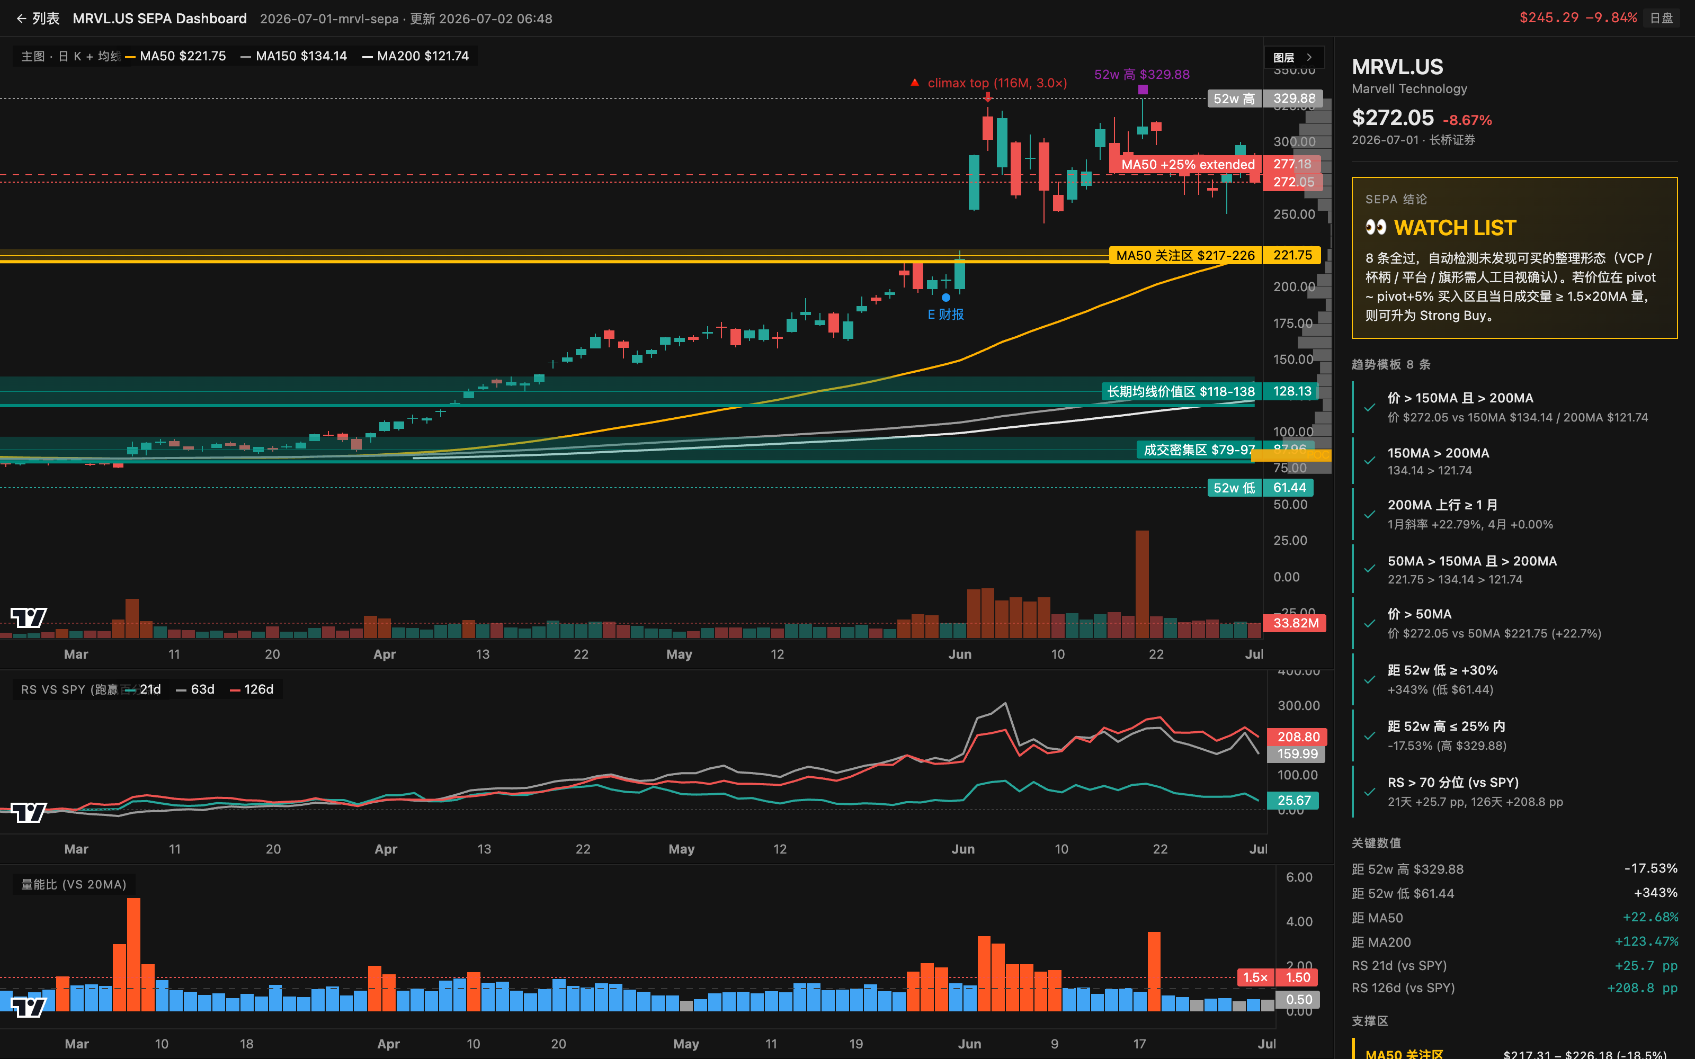Click checkmark for 200MA 上行 ≥ 1 月
This screenshot has height=1059, width=1695.
coord(1370,514)
